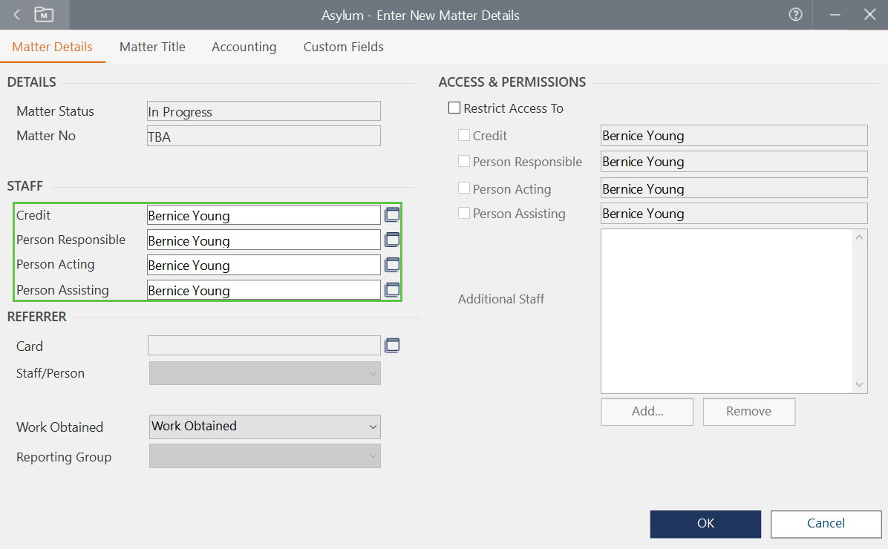Open card picker beside Person Acting field
The width and height of the screenshot is (888, 549).
(392, 265)
